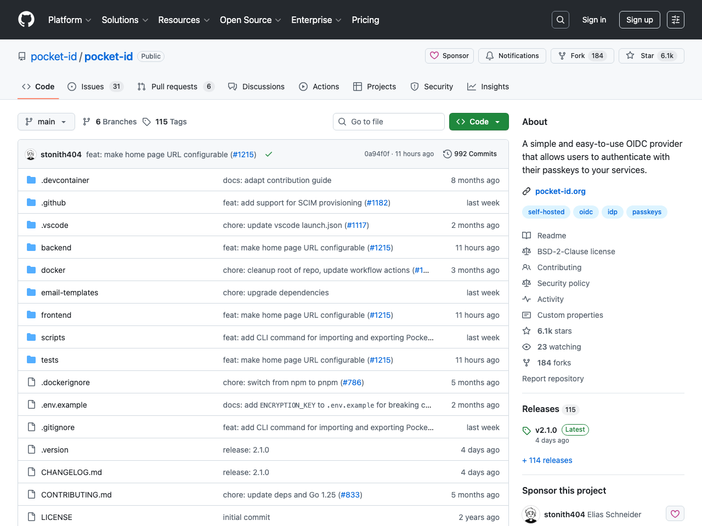
Task: Open the pocket-id.org website link
Action: 560,191
